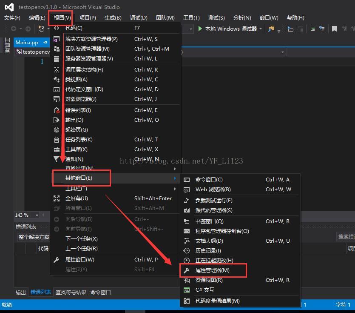Click the 全屏幕 icon
Screen dimensions: 355x313
click(57, 198)
